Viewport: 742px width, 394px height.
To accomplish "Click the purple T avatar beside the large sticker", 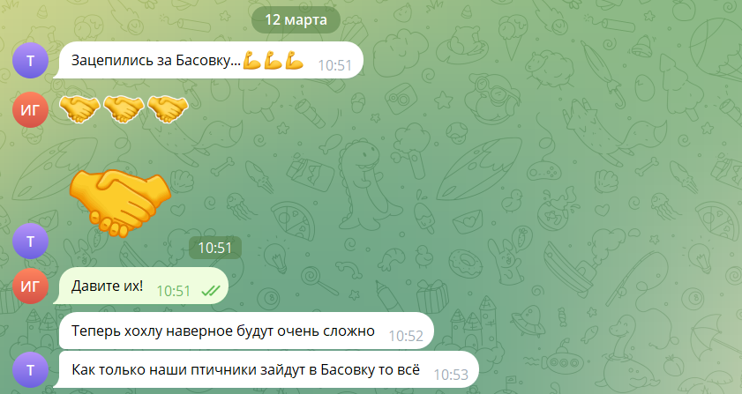I will [30, 242].
